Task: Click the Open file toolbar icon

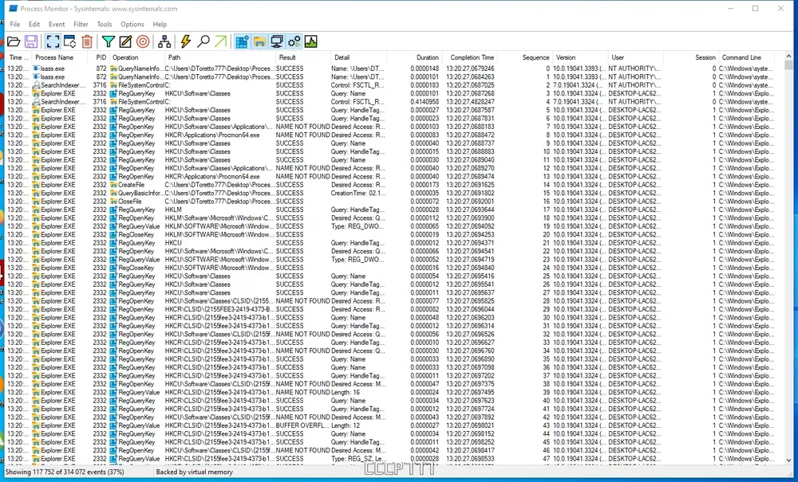Action: (x=14, y=41)
